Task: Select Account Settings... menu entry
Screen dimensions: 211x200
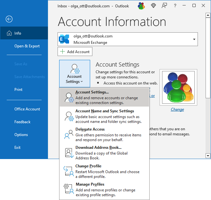Action: pos(104,97)
